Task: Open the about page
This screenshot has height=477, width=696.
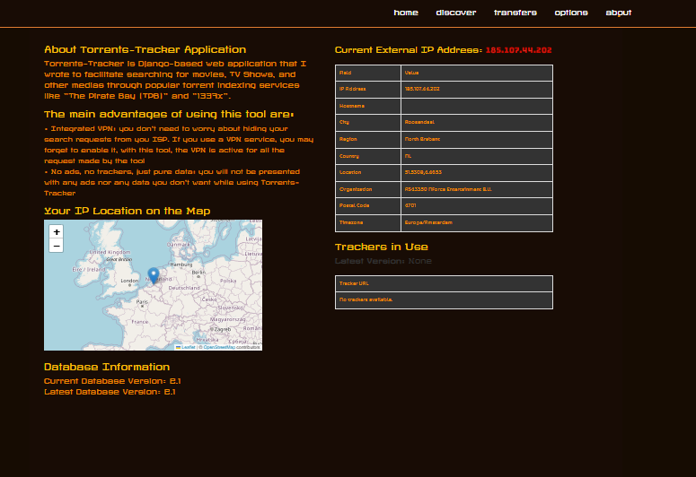Action: tap(618, 13)
